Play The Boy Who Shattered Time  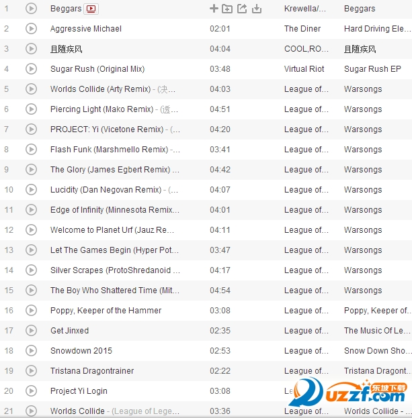[31, 291]
